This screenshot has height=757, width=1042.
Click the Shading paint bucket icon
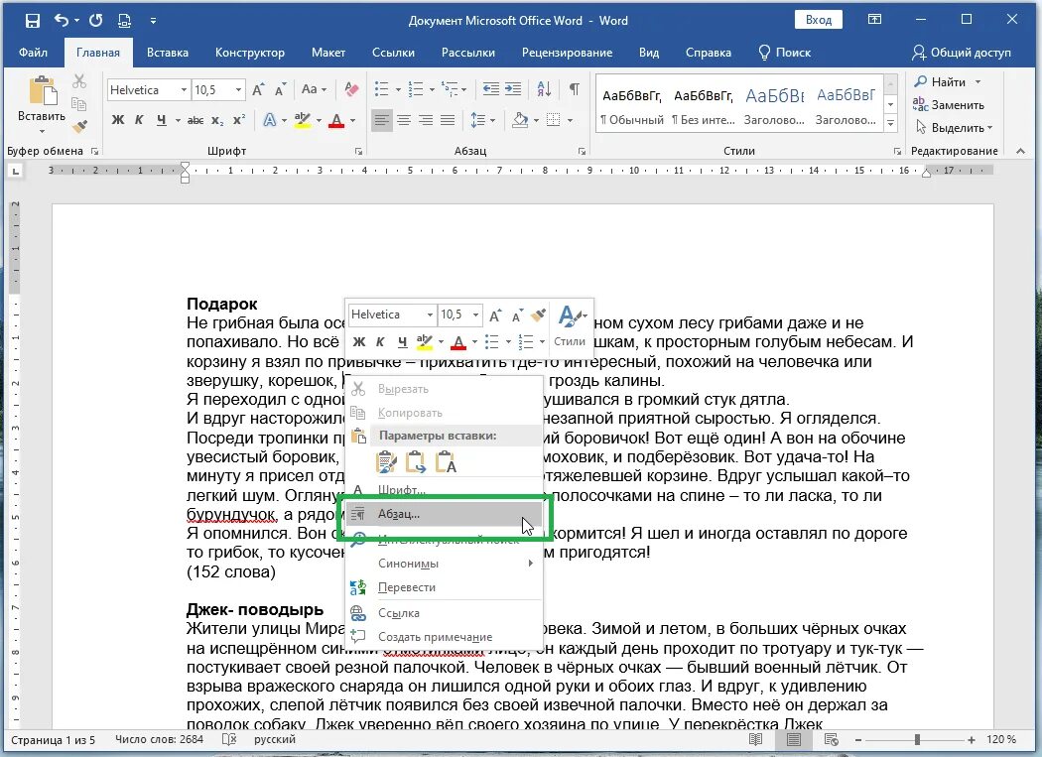(x=520, y=120)
